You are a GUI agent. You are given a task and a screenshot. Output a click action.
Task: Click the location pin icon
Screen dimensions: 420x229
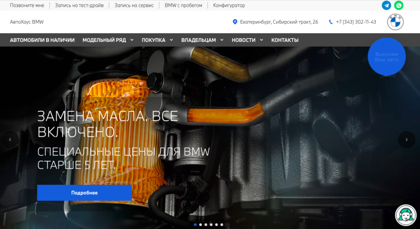[235, 22]
